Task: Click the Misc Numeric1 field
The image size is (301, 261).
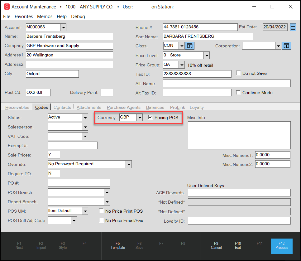Action: coord(273,155)
